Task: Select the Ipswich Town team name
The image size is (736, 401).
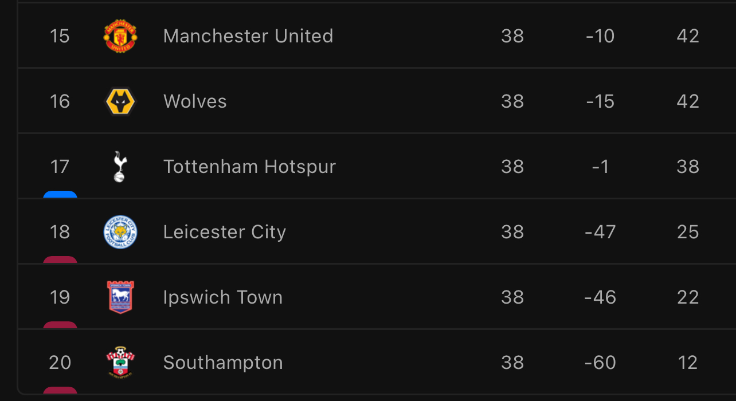Action: click(223, 297)
